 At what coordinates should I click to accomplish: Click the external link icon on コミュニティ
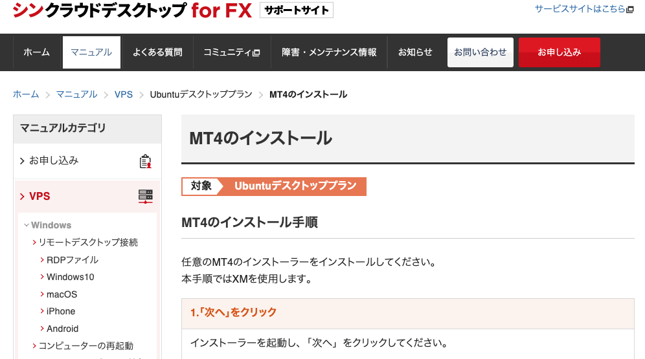click(x=256, y=52)
